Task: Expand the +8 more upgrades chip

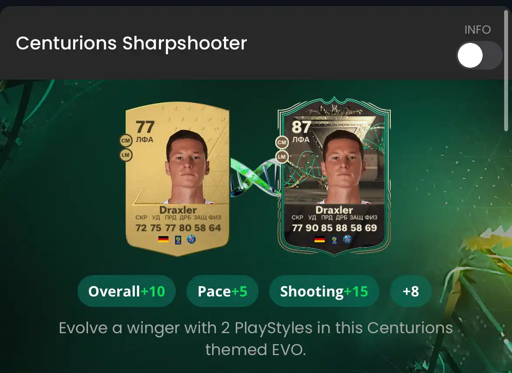Action: [x=411, y=291]
